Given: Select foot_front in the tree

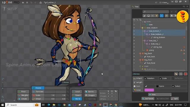Looking at the screenshot, I should pyautogui.click(x=151, y=63).
